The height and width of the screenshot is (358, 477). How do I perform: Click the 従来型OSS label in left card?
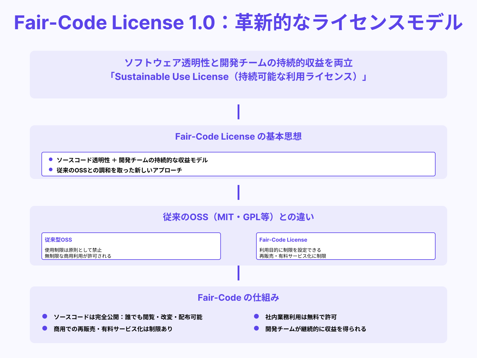point(59,240)
